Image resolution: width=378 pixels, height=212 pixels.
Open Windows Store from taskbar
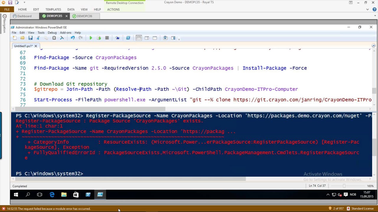76,195
